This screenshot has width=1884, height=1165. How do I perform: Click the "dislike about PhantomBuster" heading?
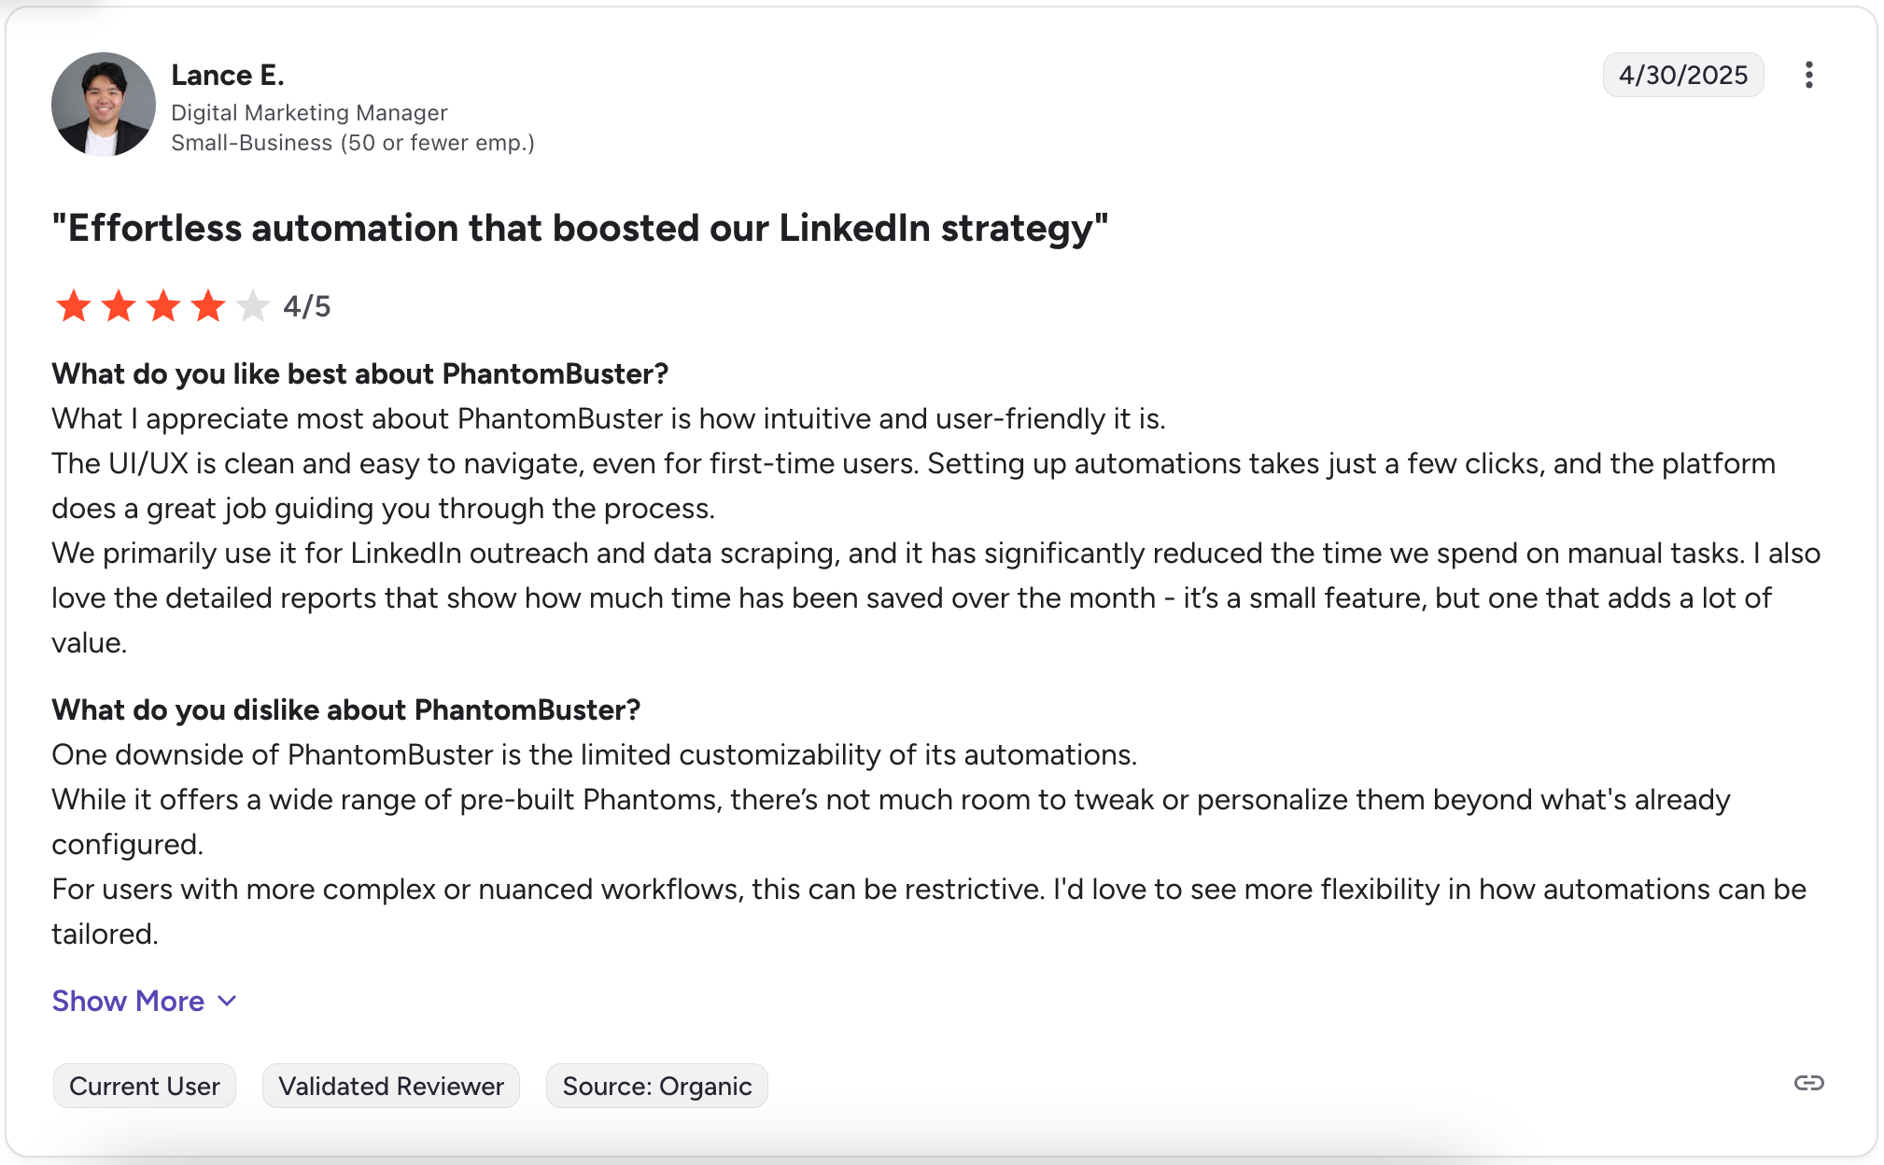pos(345,709)
